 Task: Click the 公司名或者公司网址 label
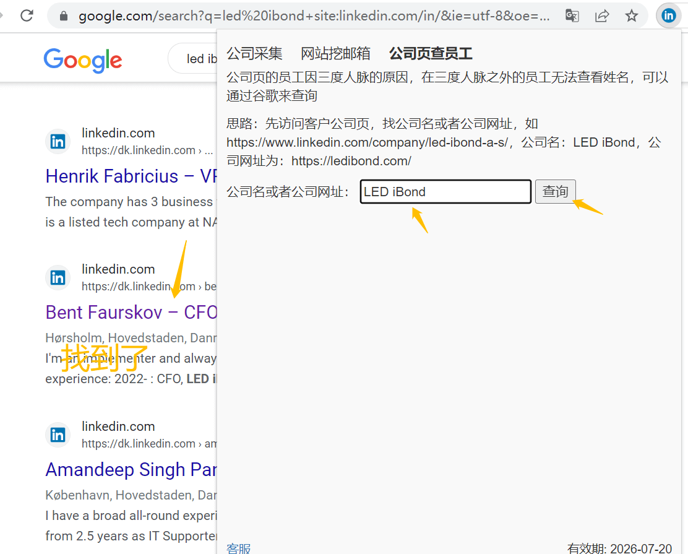point(288,192)
